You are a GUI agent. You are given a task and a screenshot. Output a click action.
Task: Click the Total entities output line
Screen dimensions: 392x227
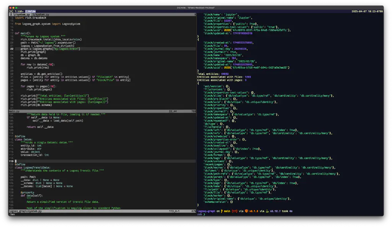click(x=213, y=73)
